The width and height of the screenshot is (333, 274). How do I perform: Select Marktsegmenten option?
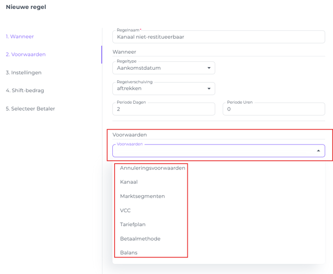click(142, 196)
